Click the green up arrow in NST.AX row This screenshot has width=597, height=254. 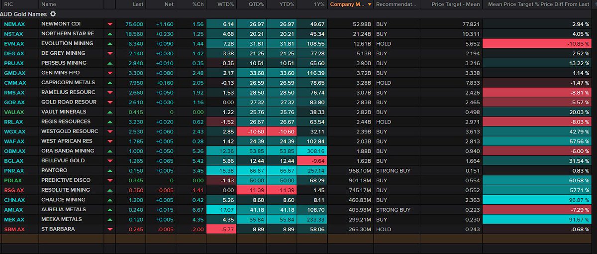110,34
